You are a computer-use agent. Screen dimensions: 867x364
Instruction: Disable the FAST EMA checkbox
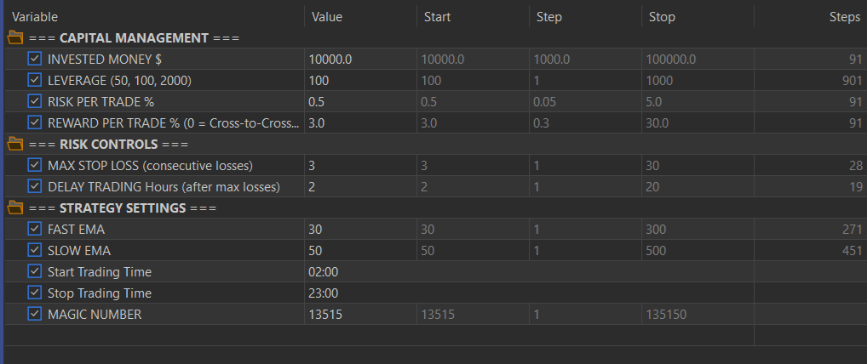[35, 229]
